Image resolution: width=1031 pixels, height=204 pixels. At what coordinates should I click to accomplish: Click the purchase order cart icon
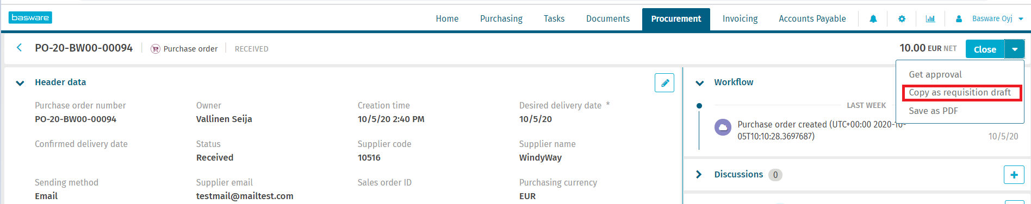(x=156, y=49)
